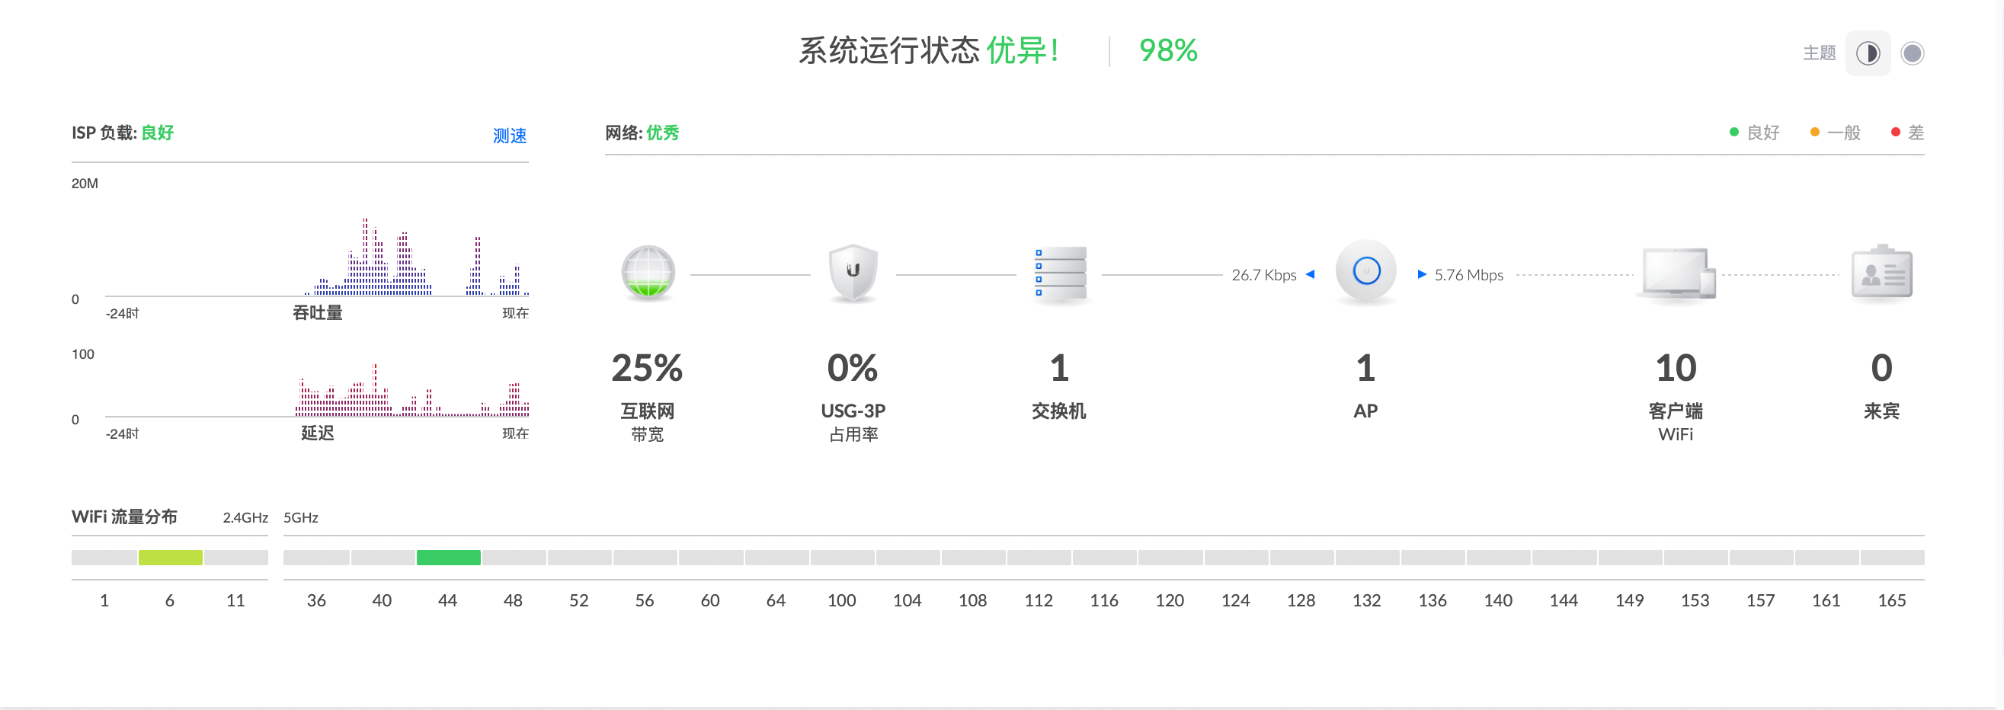This screenshot has height=710, width=2004.
Task: Click the 10 WiFi clients count
Action: coord(1676,369)
